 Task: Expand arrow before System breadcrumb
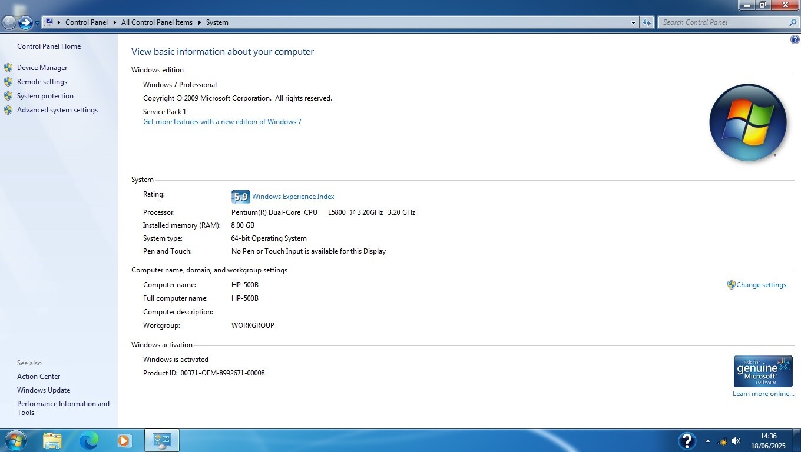point(199,22)
